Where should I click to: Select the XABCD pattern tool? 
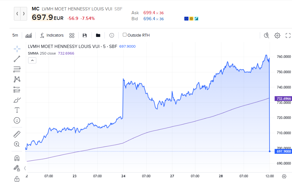17,79
